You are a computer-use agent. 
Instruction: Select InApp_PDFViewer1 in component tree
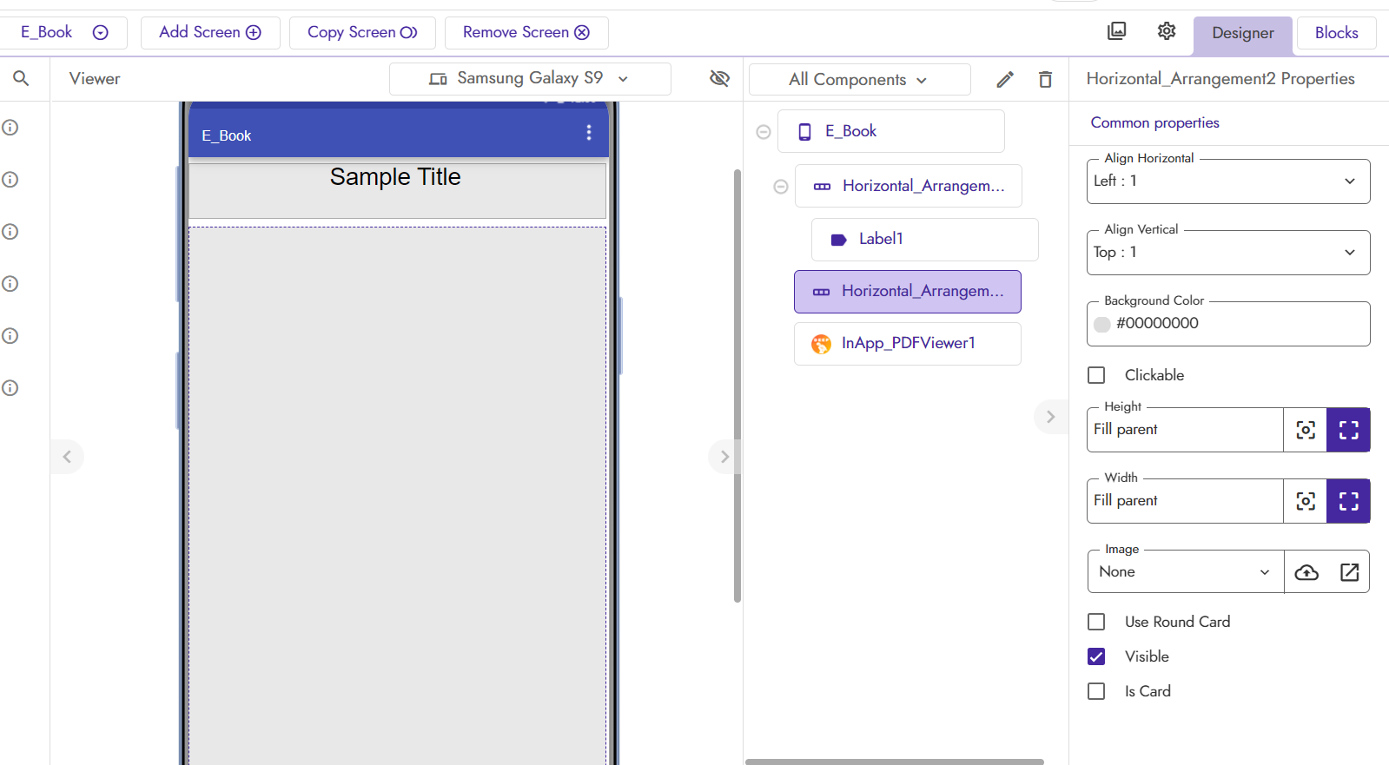[908, 344]
